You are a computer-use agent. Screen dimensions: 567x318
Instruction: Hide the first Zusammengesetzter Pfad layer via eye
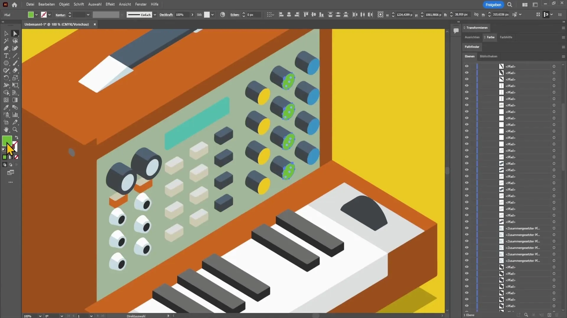click(x=467, y=228)
